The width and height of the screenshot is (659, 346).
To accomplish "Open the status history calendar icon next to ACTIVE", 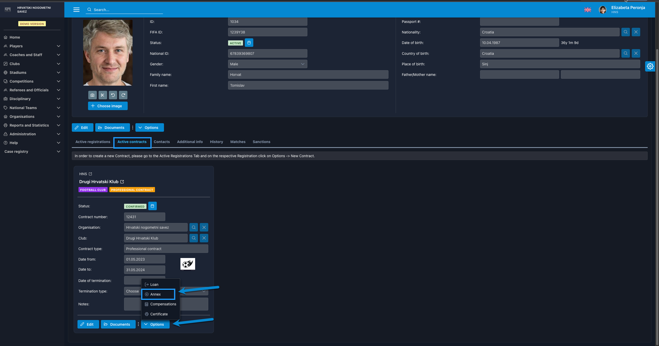I will coord(249,43).
